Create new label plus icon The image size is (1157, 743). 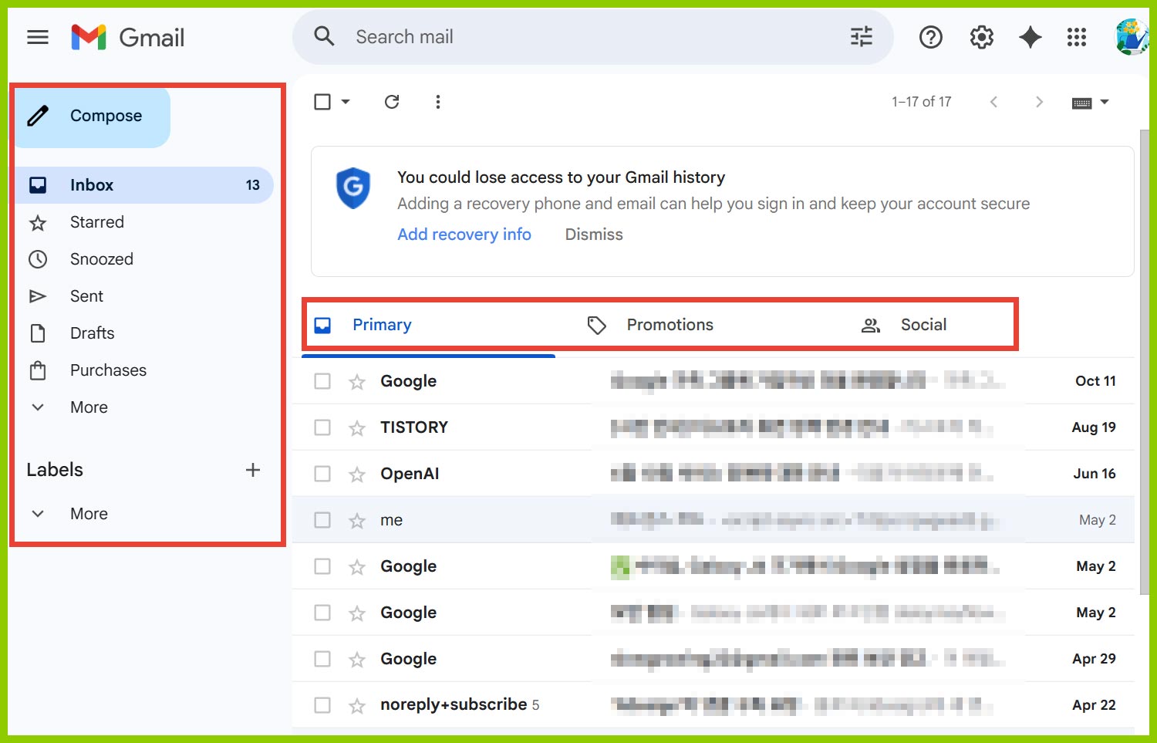pyautogui.click(x=253, y=470)
